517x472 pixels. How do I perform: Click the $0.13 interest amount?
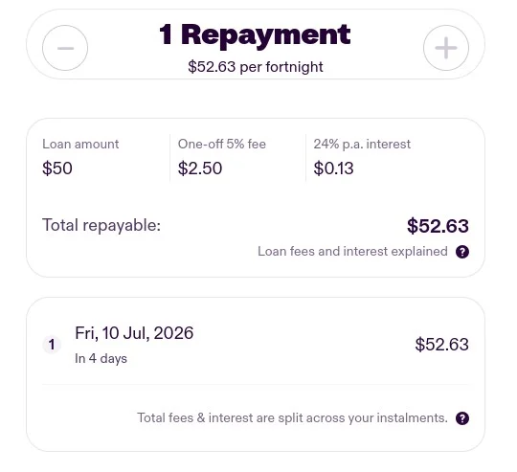point(333,169)
